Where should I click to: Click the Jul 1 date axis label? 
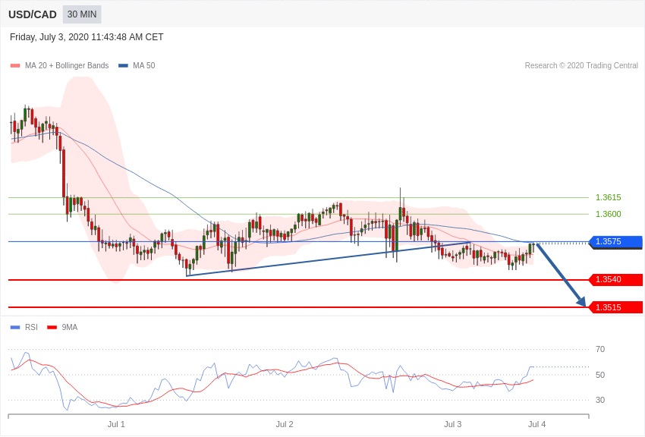(116, 424)
